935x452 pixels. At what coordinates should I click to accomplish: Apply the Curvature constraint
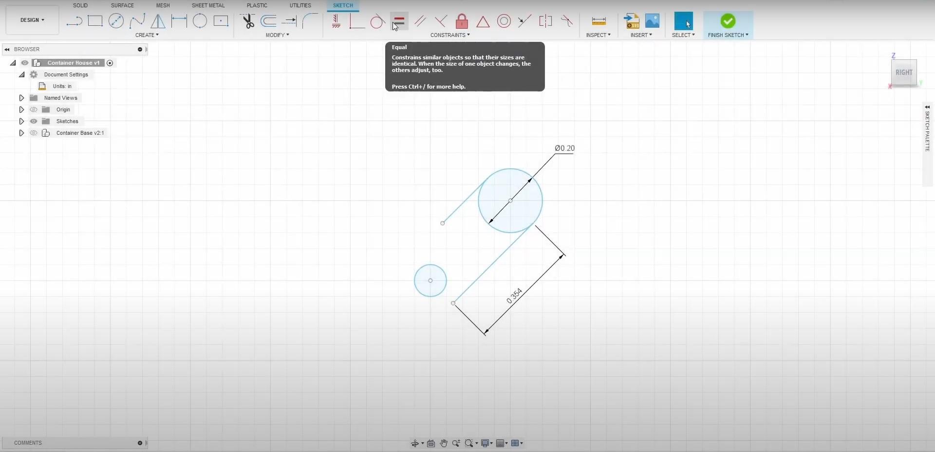click(x=566, y=21)
